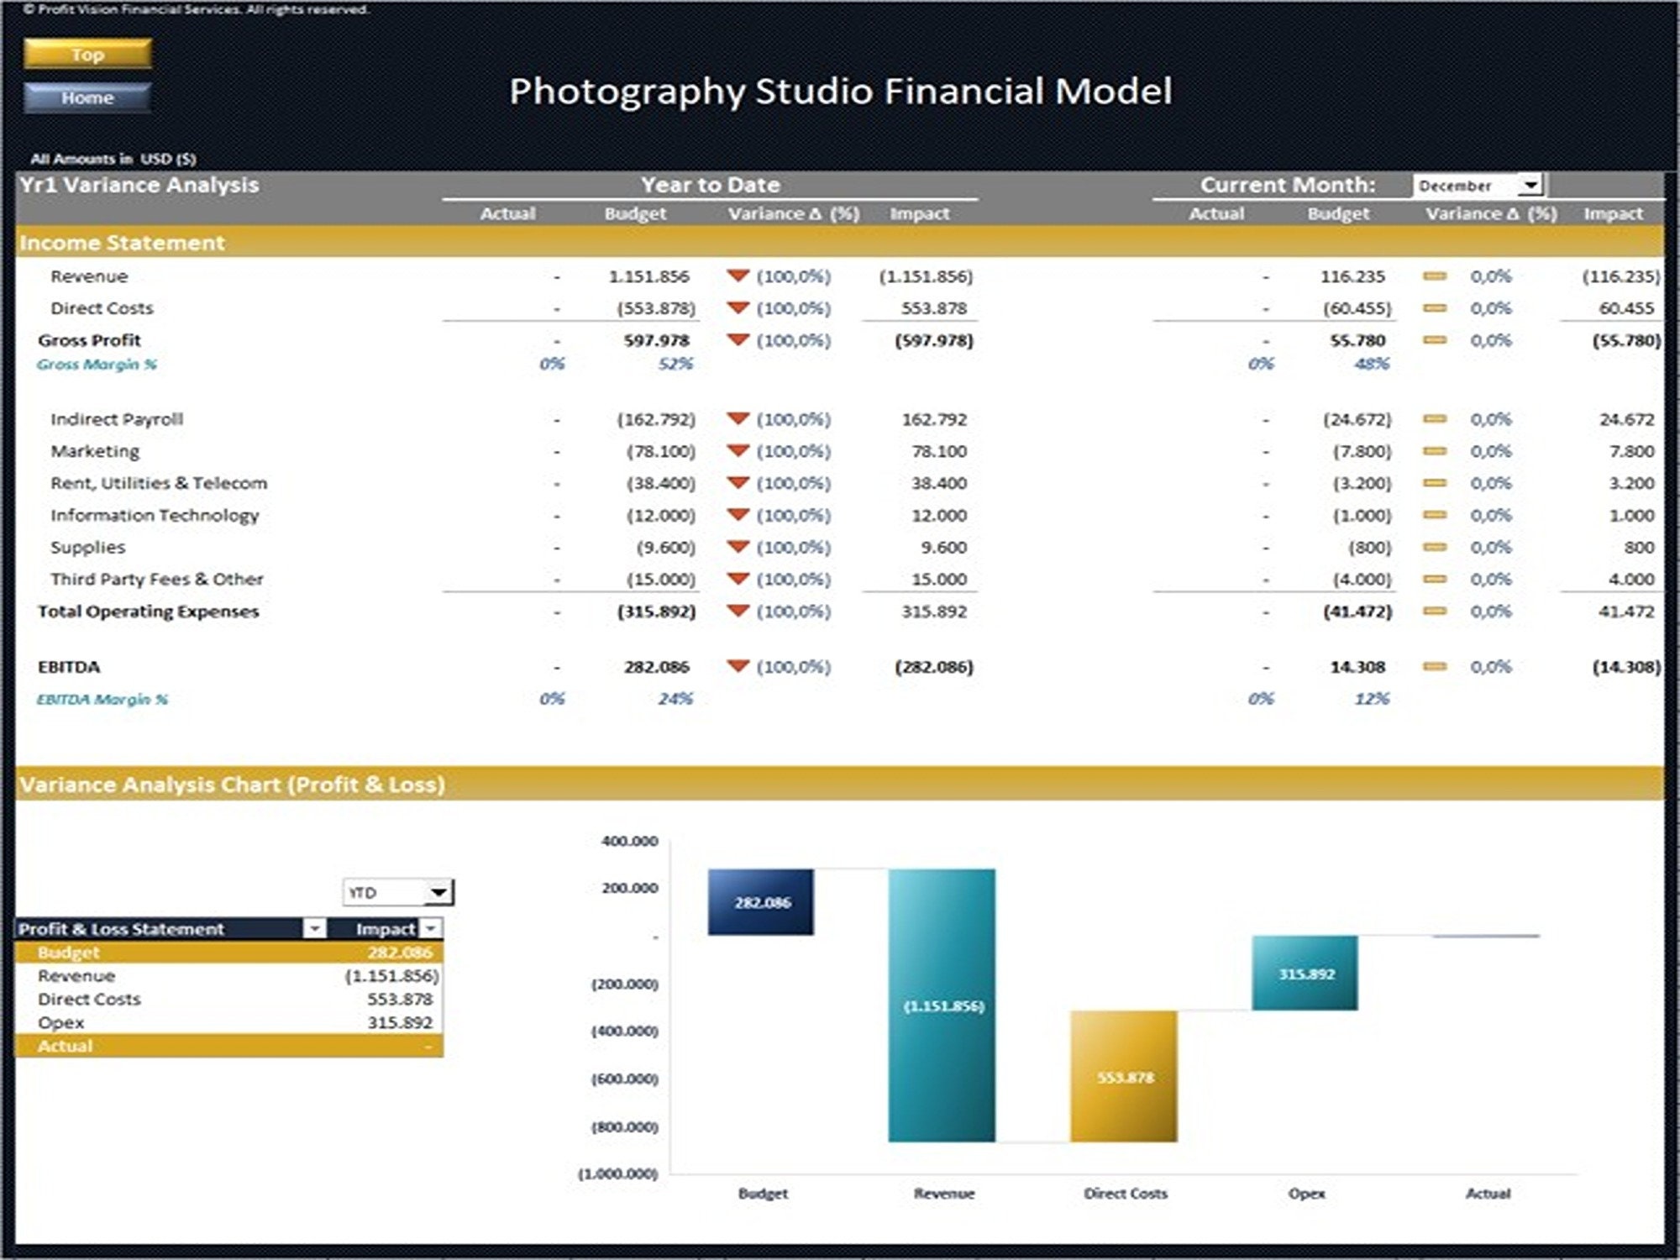Click the Home button

click(x=88, y=97)
